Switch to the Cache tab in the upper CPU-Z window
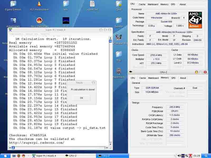The height and width of the screenshot is (158, 211). click(x=142, y=4)
